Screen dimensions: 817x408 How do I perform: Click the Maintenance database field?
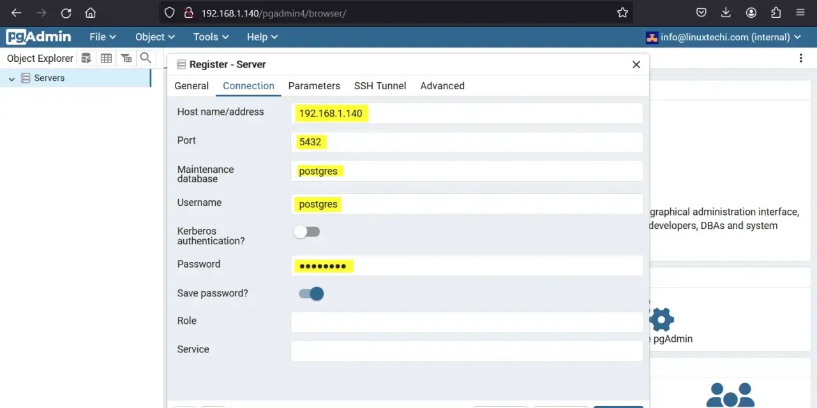point(467,171)
